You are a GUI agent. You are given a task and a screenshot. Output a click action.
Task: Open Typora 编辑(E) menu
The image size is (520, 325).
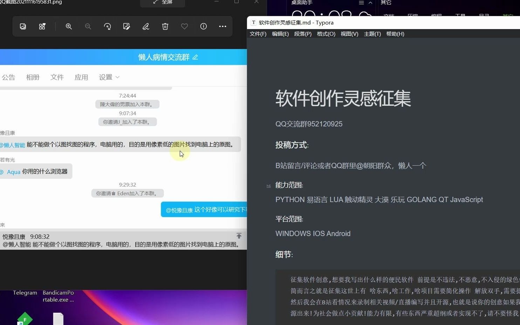(280, 34)
